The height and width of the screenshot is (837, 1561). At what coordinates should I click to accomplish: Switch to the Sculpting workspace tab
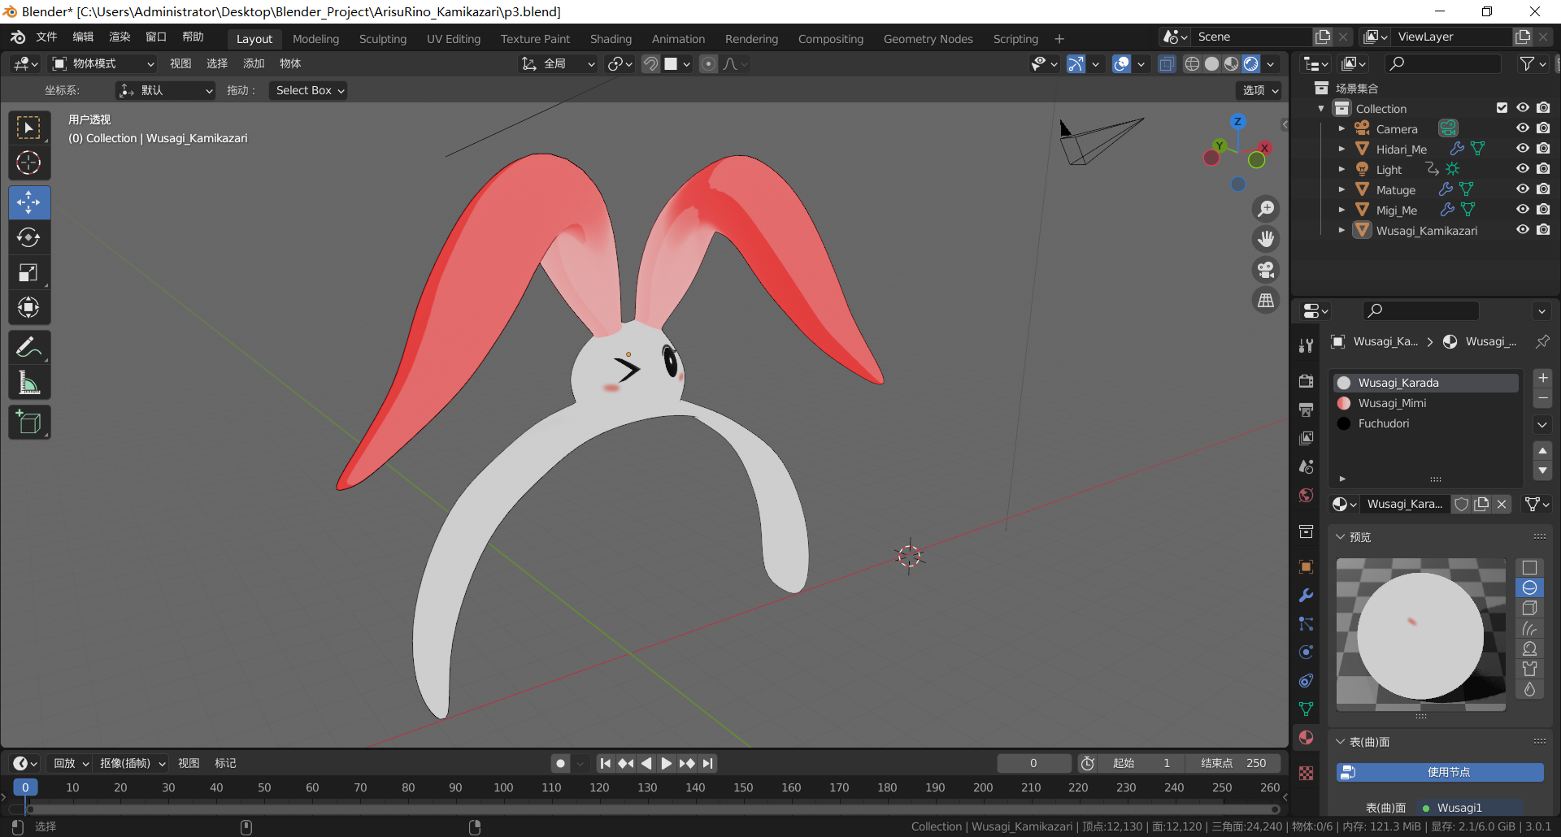pyautogui.click(x=382, y=39)
